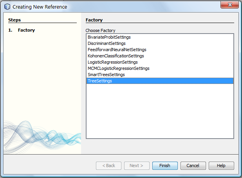Screen dimensions: 242x178
Task: Select SmartTreesSettings in the list
Action: point(160,75)
